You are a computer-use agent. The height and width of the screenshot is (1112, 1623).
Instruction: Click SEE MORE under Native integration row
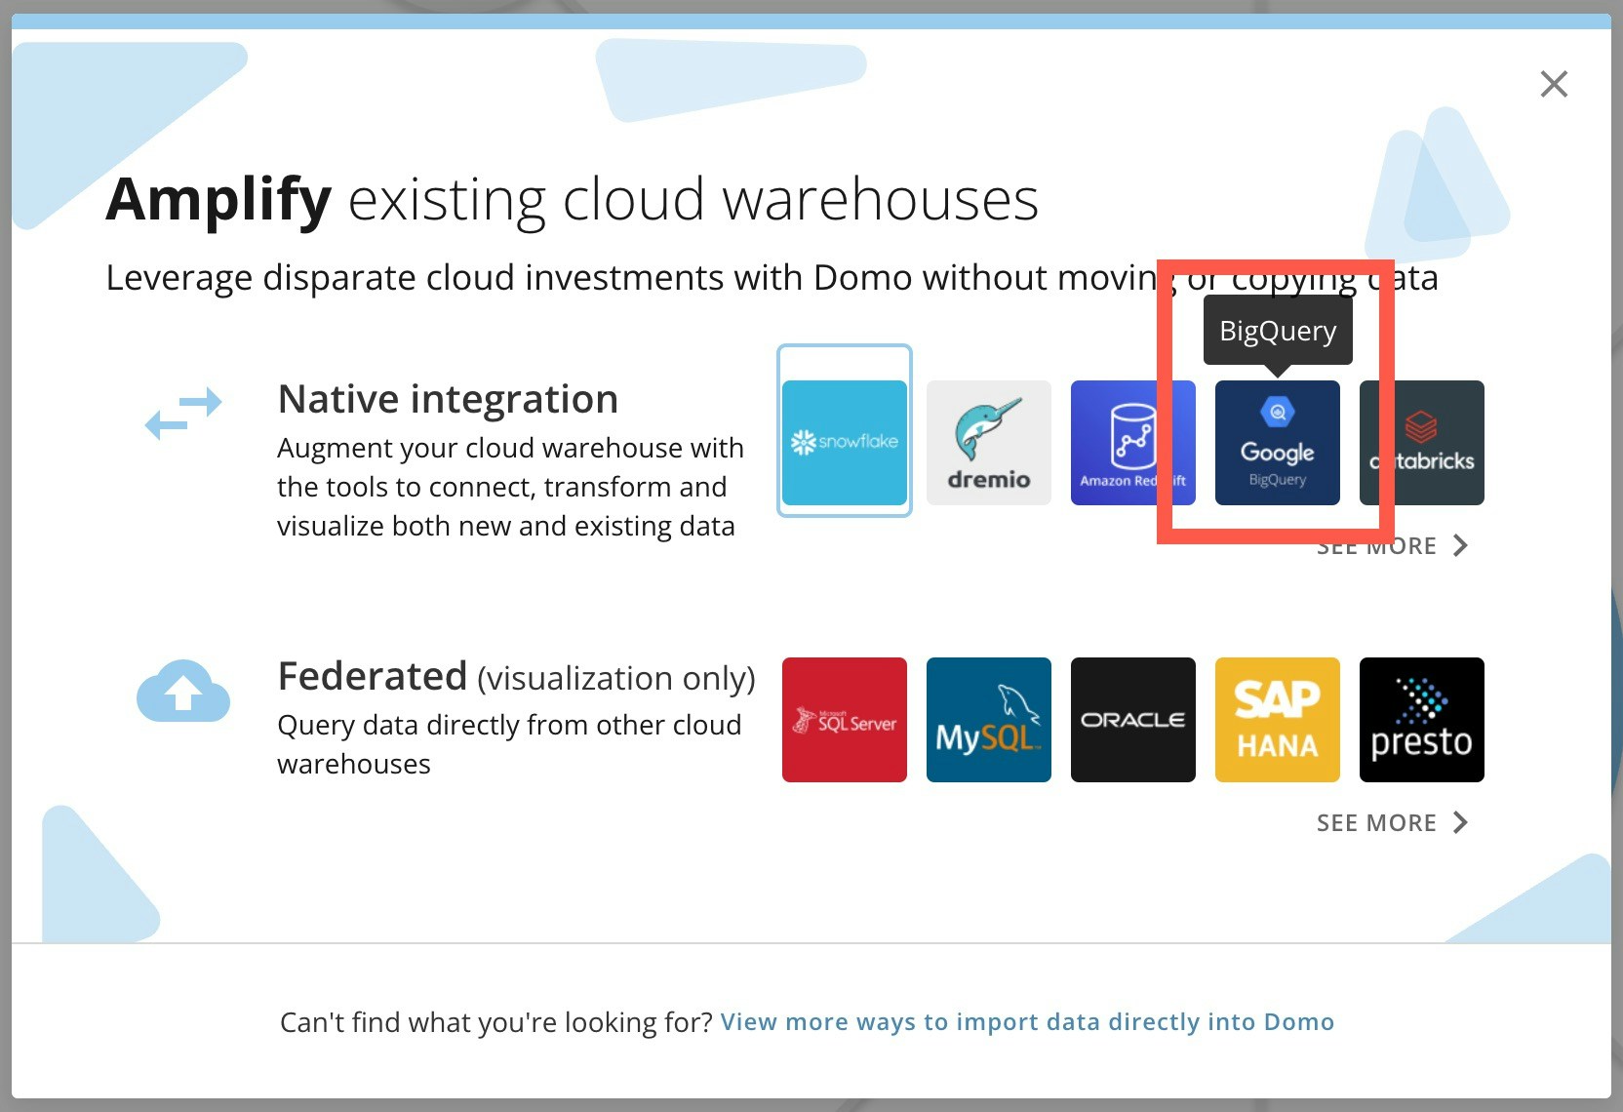(x=1377, y=545)
